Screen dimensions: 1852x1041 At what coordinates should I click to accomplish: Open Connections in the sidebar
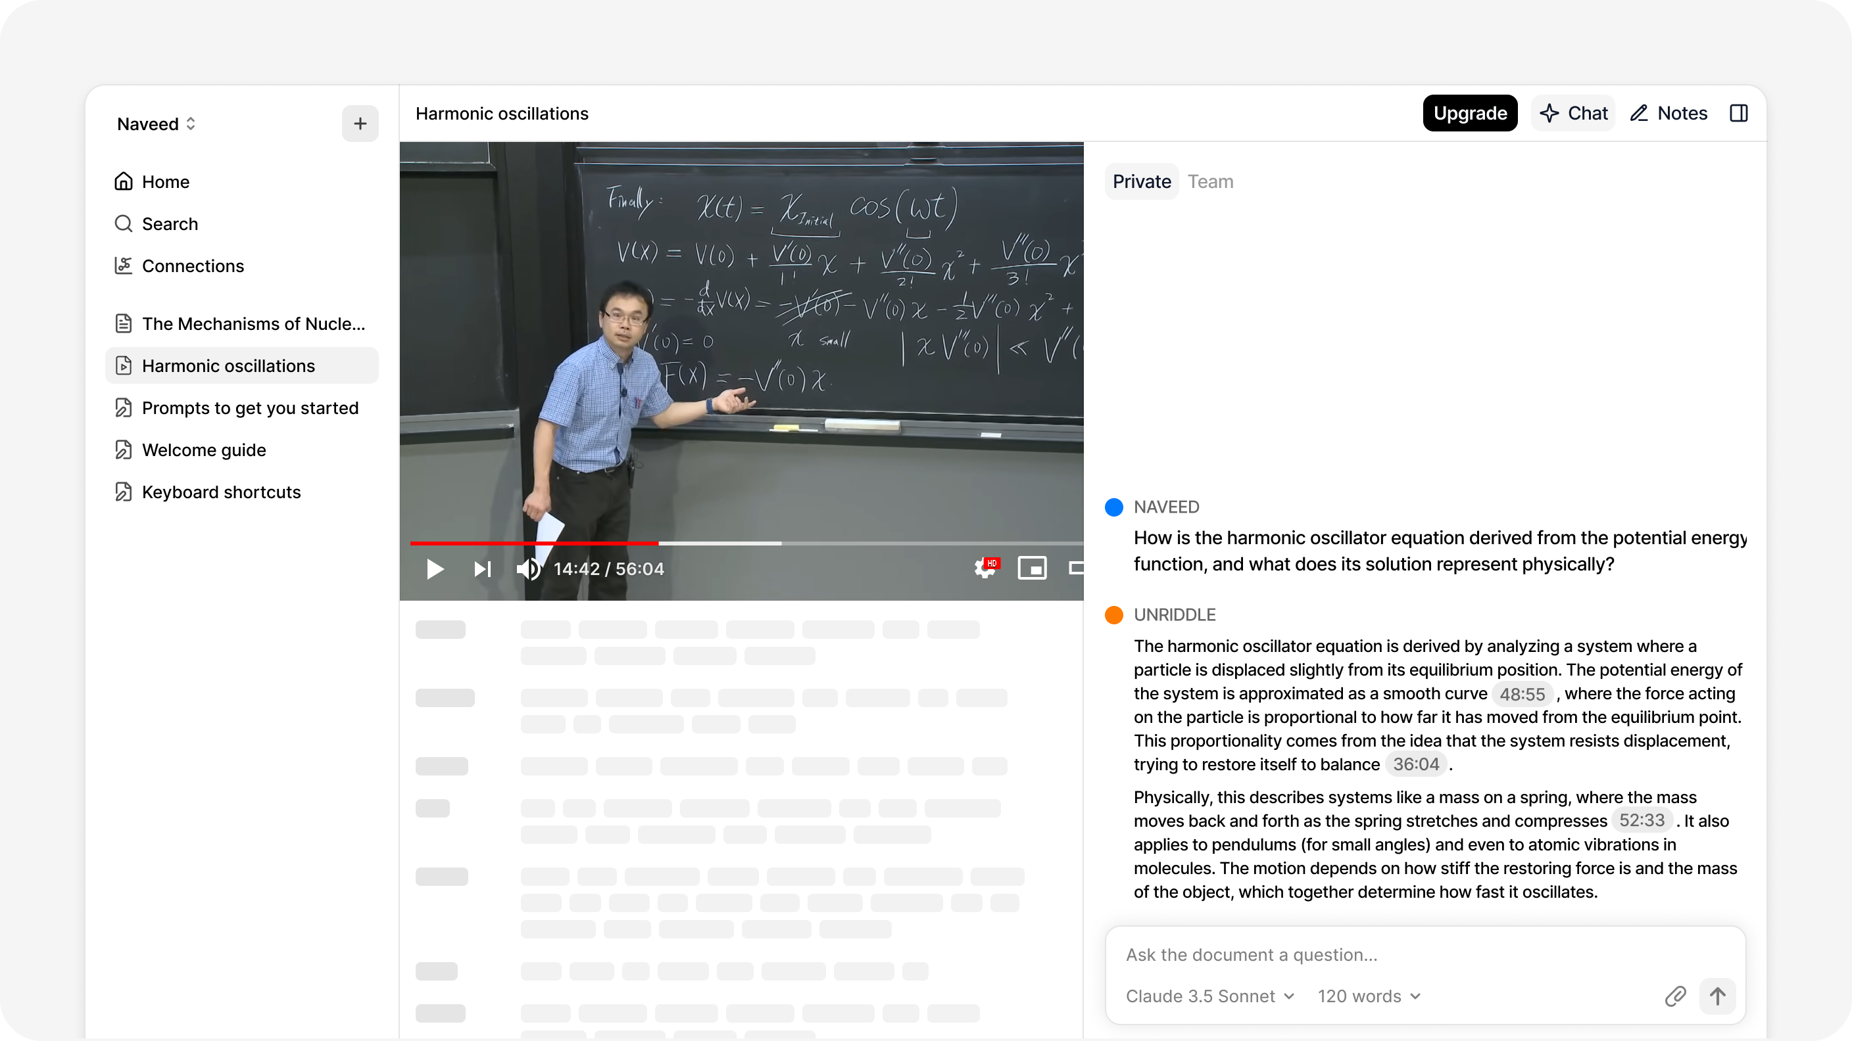[241, 266]
